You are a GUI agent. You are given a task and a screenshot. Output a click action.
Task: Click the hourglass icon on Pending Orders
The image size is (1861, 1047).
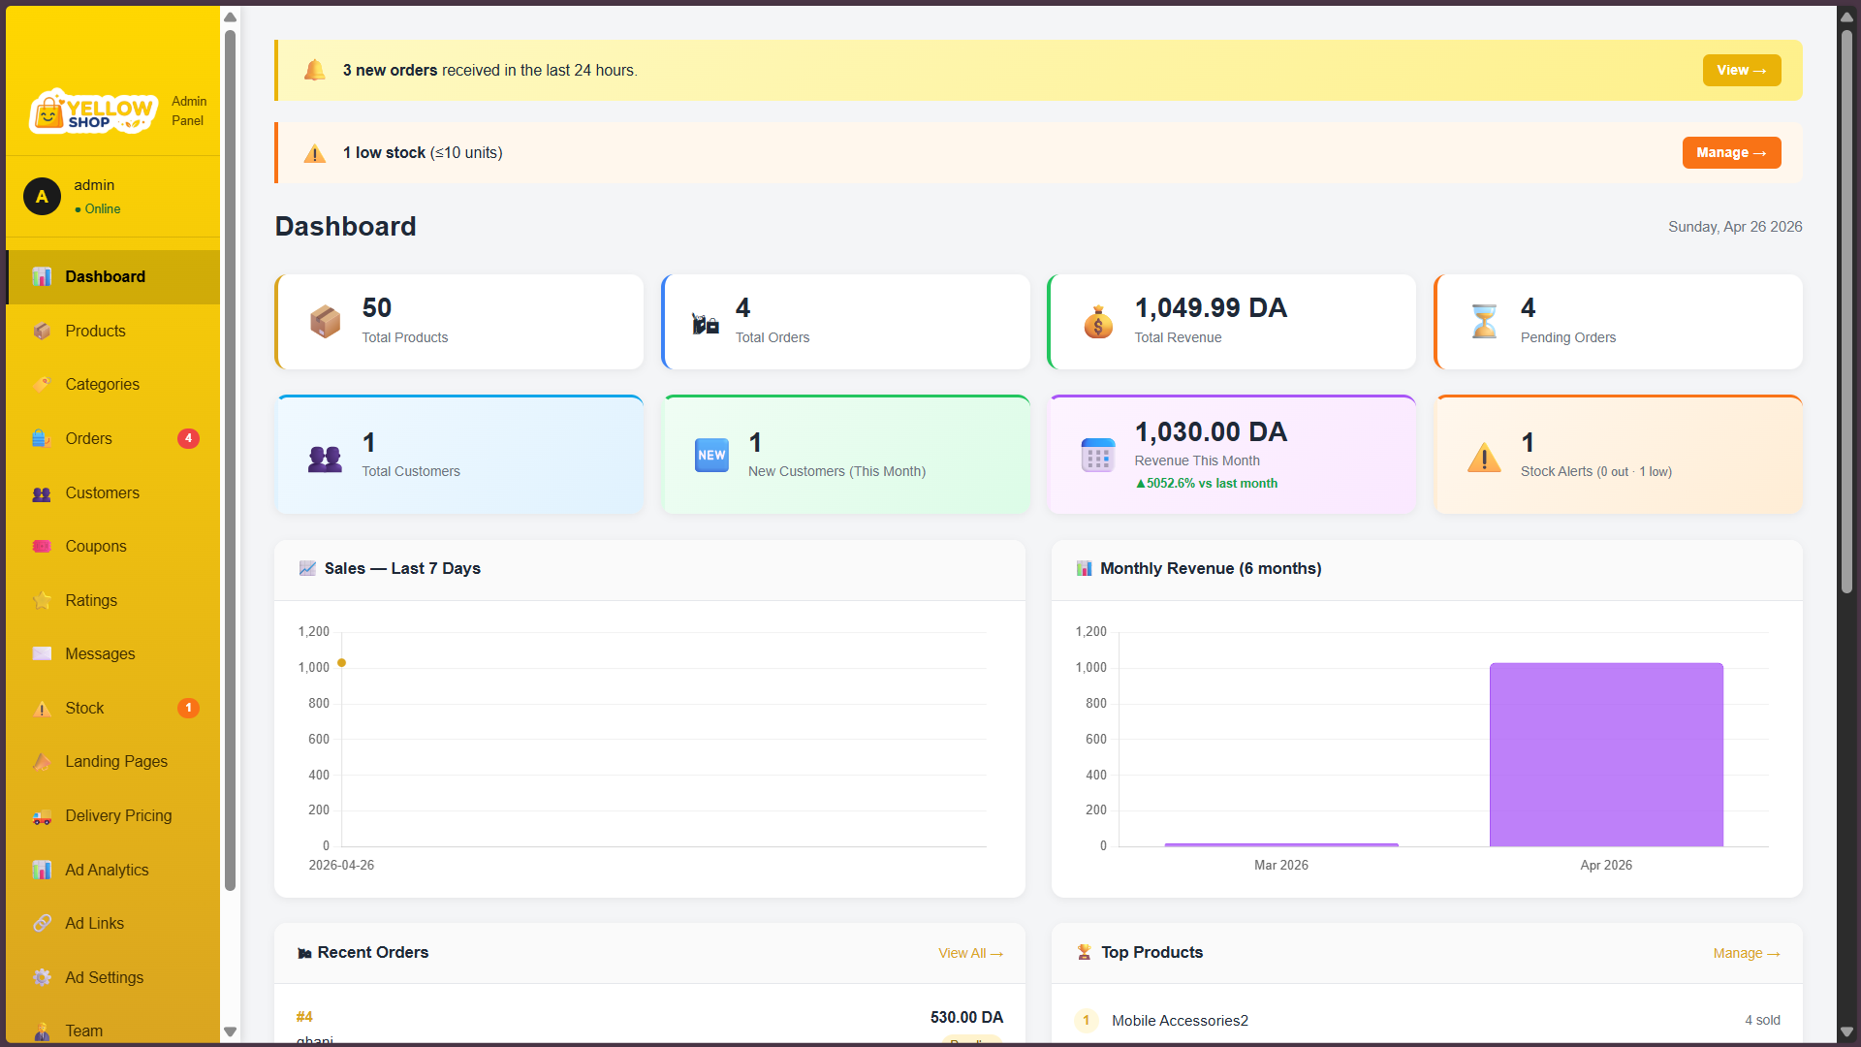1484,322
